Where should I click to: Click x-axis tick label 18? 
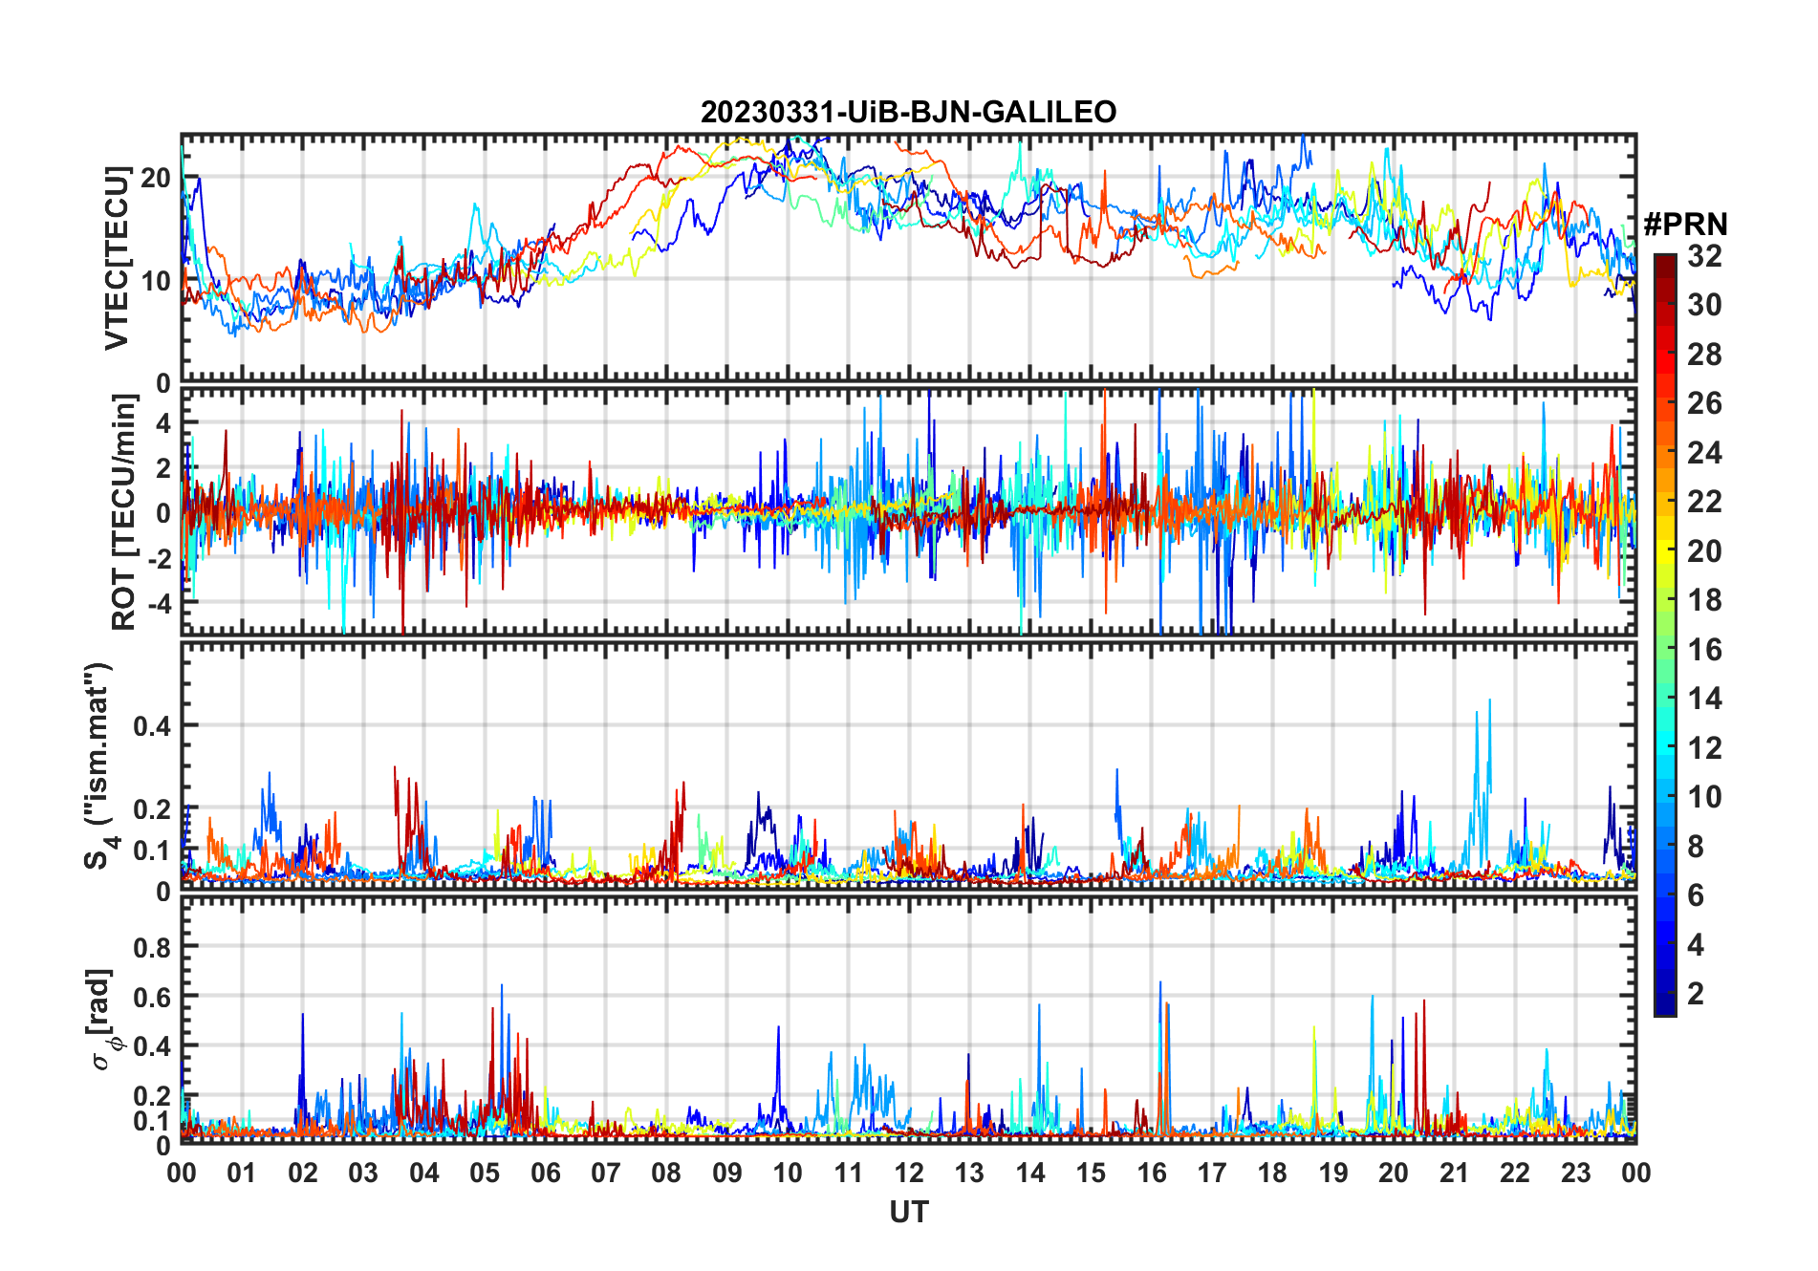point(1272,1173)
